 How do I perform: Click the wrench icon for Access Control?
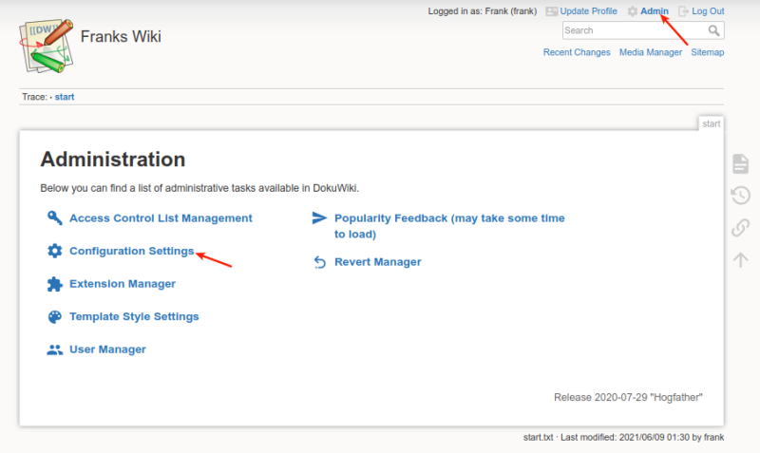coord(55,218)
